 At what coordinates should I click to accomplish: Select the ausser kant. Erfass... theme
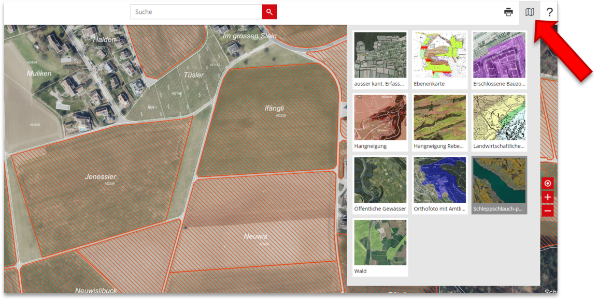(380, 59)
